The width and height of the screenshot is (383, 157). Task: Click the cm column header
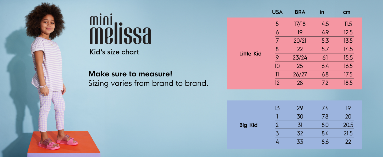[347, 12]
